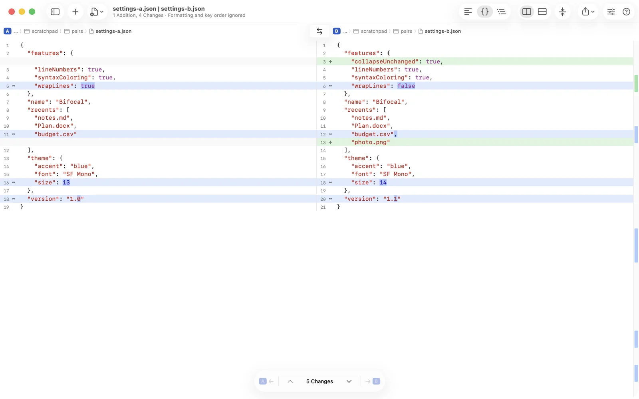Image resolution: width=639 pixels, height=399 pixels.
Task: Click wrapLines false value on right
Action: (406, 86)
